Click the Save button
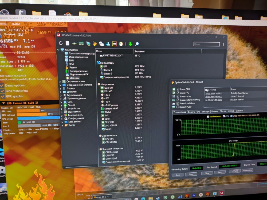Screen dimensions: 267x200 pos(220,172)
